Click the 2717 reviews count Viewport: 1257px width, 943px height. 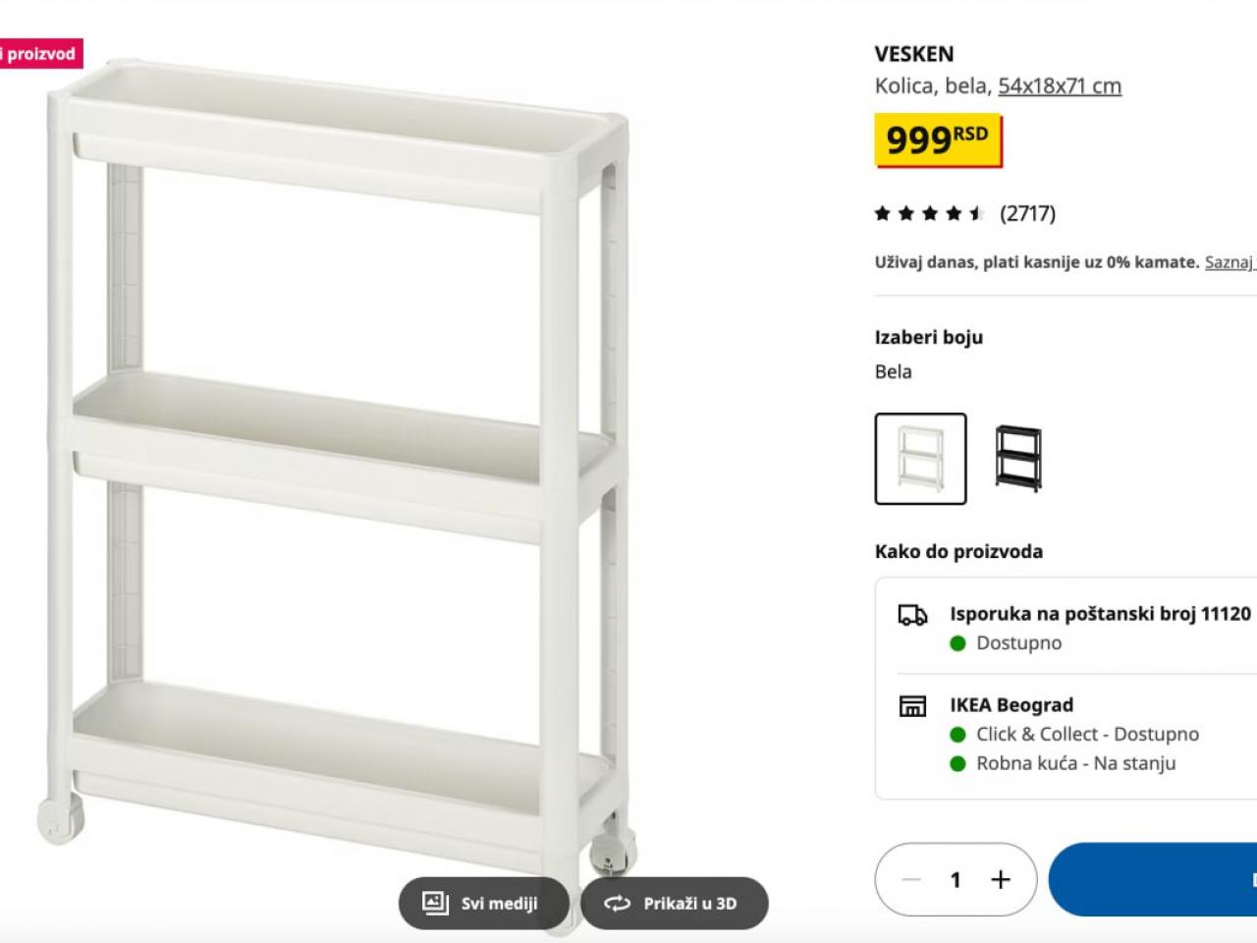point(1027,213)
